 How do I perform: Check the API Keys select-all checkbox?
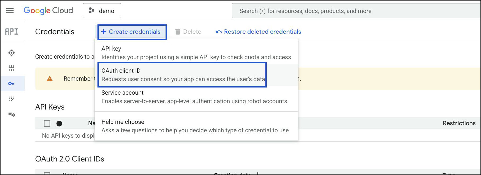[47, 124]
